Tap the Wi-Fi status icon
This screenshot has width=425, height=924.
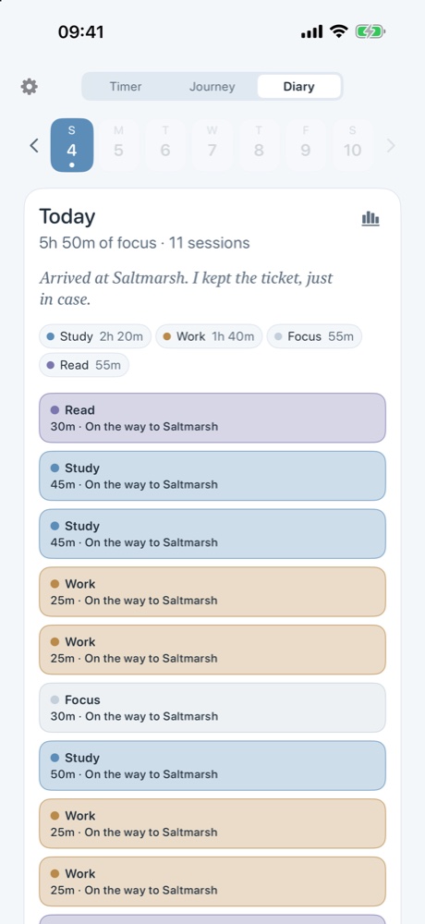(x=339, y=31)
